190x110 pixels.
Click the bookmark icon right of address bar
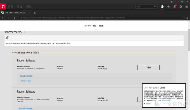click(187, 18)
